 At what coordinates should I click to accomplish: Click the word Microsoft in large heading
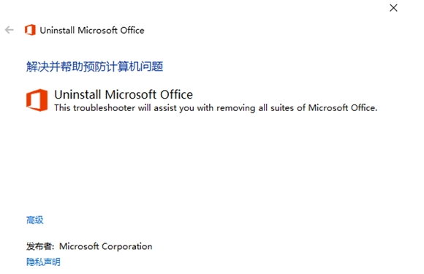coord(131,94)
